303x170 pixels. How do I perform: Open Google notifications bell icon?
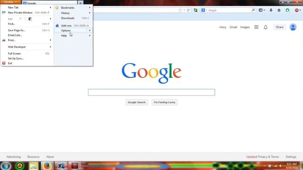coord(266,27)
